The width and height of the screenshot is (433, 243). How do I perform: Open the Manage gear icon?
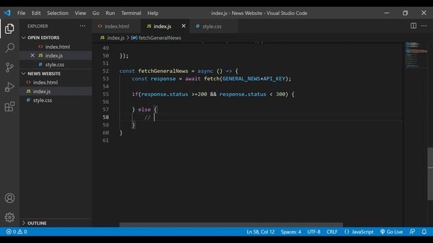[9, 217]
